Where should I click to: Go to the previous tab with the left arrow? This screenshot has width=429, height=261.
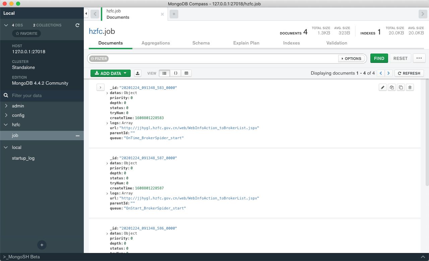coord(95,14)
